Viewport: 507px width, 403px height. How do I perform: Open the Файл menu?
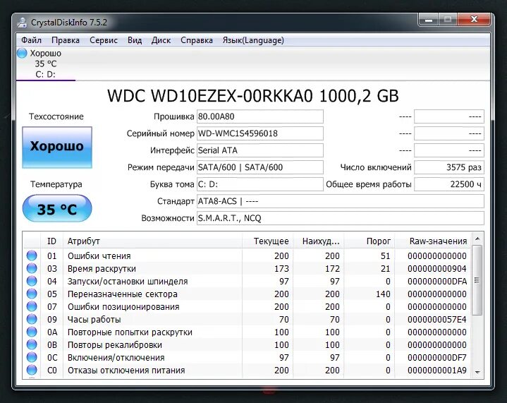[x=31, y=40]
